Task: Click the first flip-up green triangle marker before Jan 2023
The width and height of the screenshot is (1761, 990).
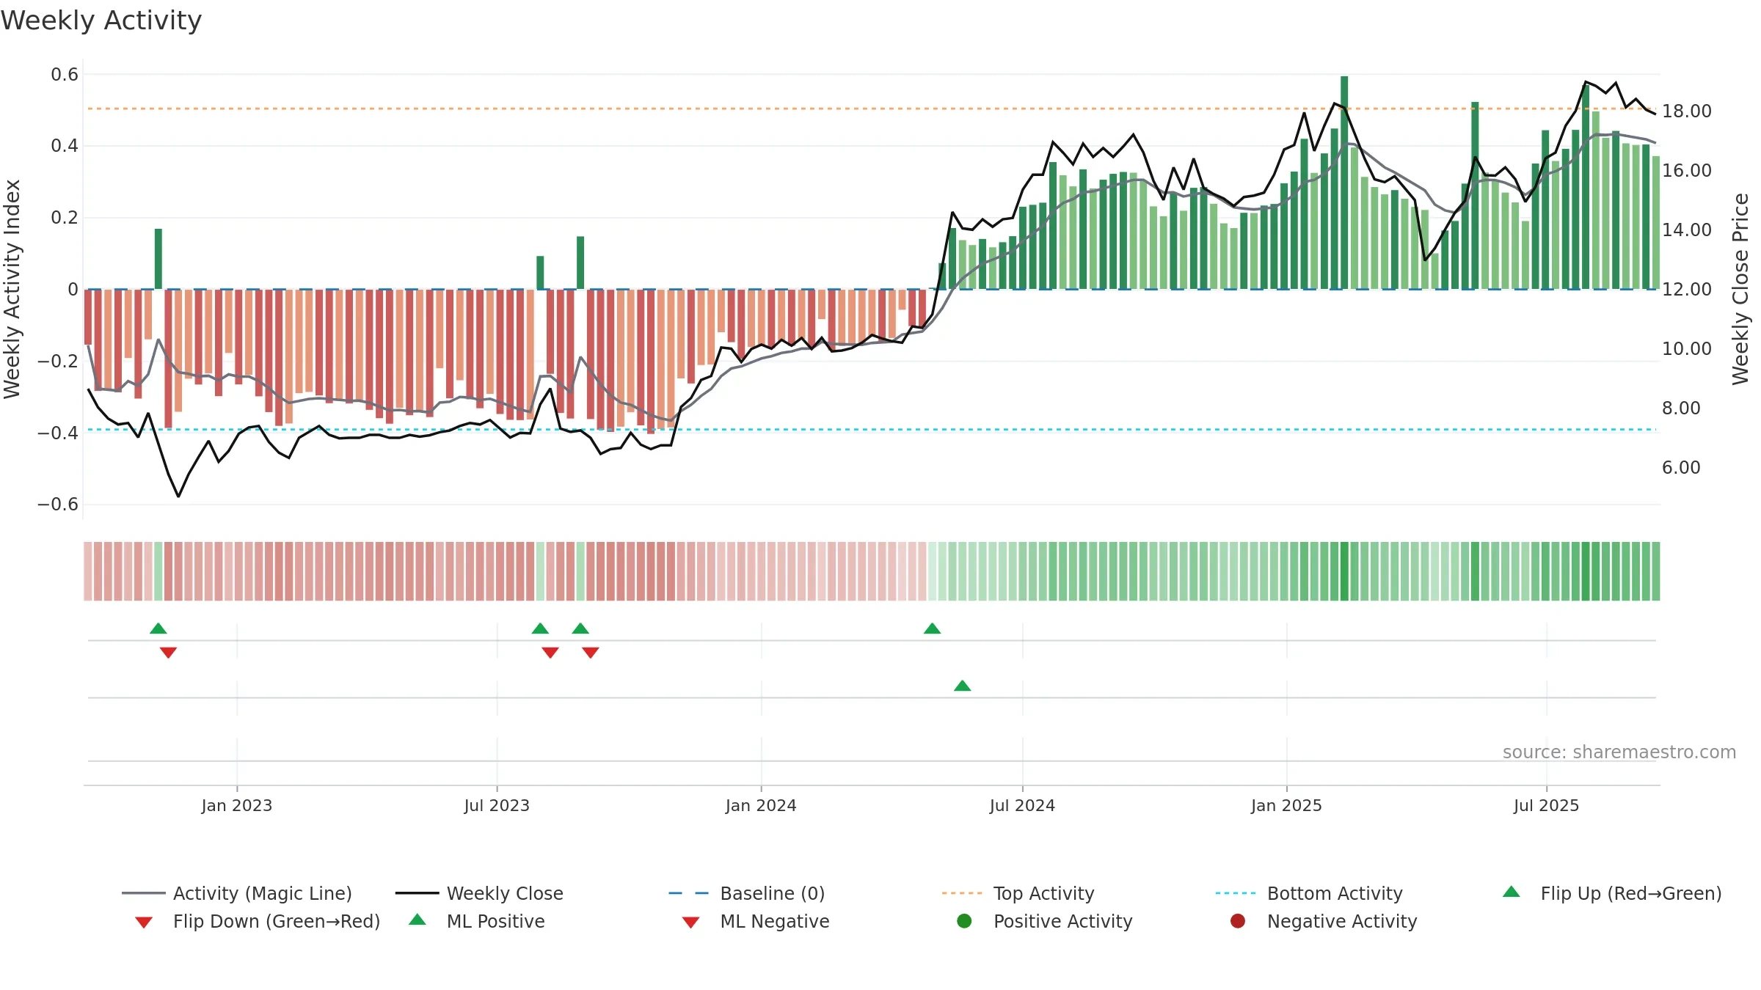Action: [158, 628]
